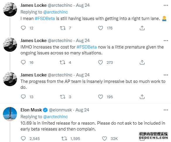171x142 pixels.
Task: Reply to the right turn lane tweet
Action: (x=23, y=28)
